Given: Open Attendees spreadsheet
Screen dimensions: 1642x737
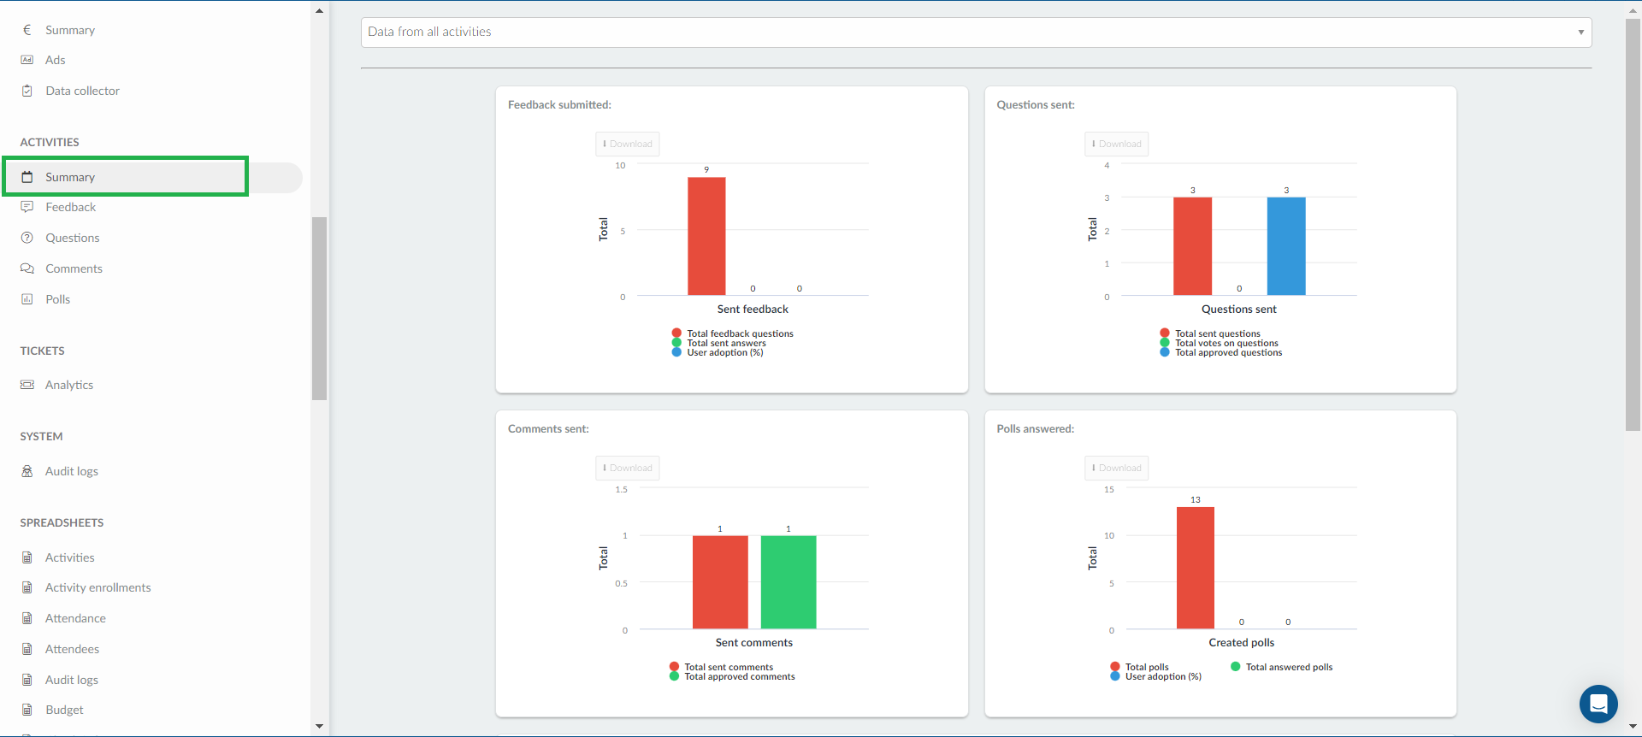Looking at the screenshot, I should tap(73, 649).
